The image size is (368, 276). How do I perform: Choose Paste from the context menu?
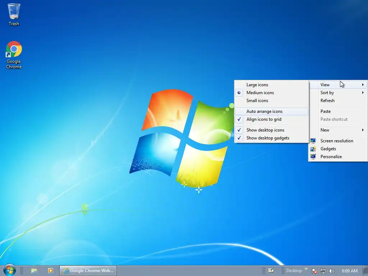338,111
